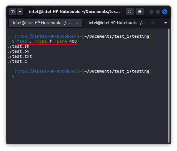Image resolution: width=177 pixels, height=151 pixels.
Task: Open the terminal search magnifier icon
Action: [x=130, y=12]
